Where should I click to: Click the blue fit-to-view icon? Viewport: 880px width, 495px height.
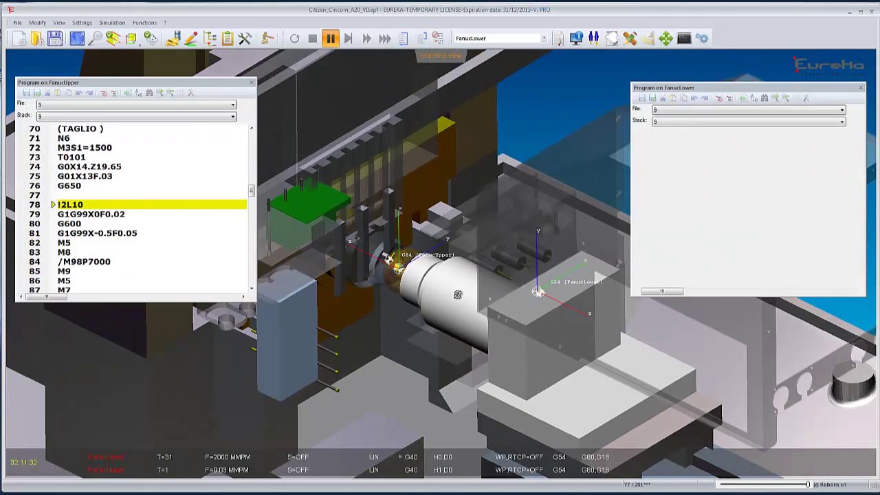coord(77,38)
